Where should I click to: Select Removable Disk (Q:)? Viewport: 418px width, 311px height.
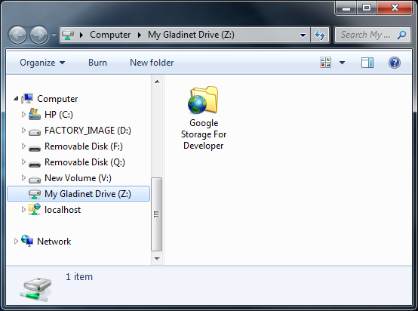(85, 162)
